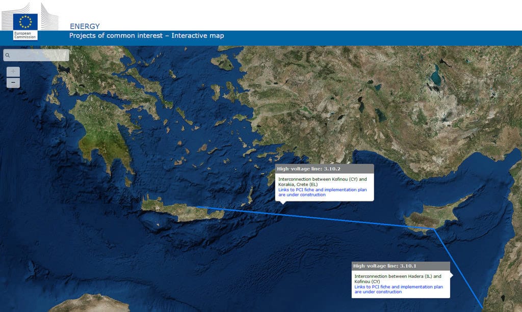Click the Projects of common interest title bar

pyautogui.click(x=147, y=36)
